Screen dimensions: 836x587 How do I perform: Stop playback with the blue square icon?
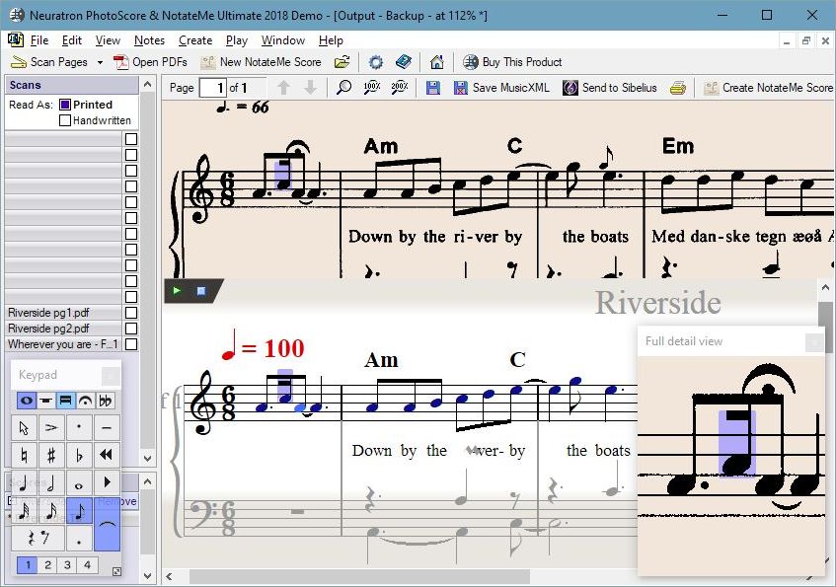click(201, 291)
